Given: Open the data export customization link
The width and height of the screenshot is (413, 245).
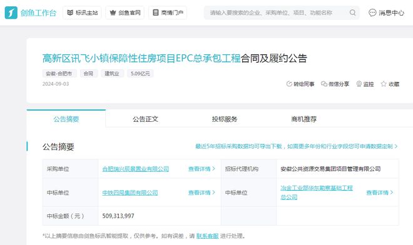Looking at the screenshot, I should 297,146.
